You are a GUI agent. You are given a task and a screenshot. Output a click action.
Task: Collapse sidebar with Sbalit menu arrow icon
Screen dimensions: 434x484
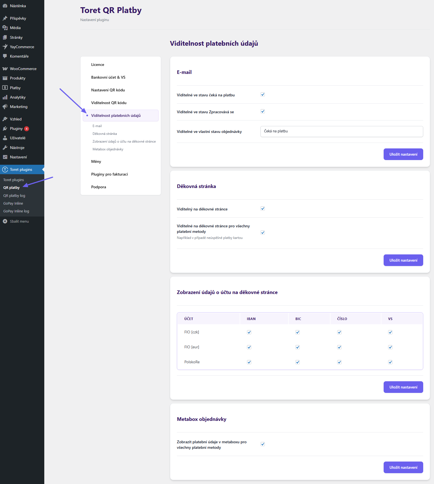5,221
